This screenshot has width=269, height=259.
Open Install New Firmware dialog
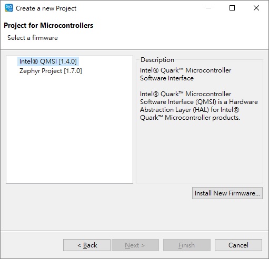point(227,193)
